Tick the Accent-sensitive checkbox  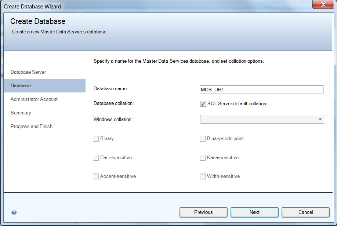96,176
